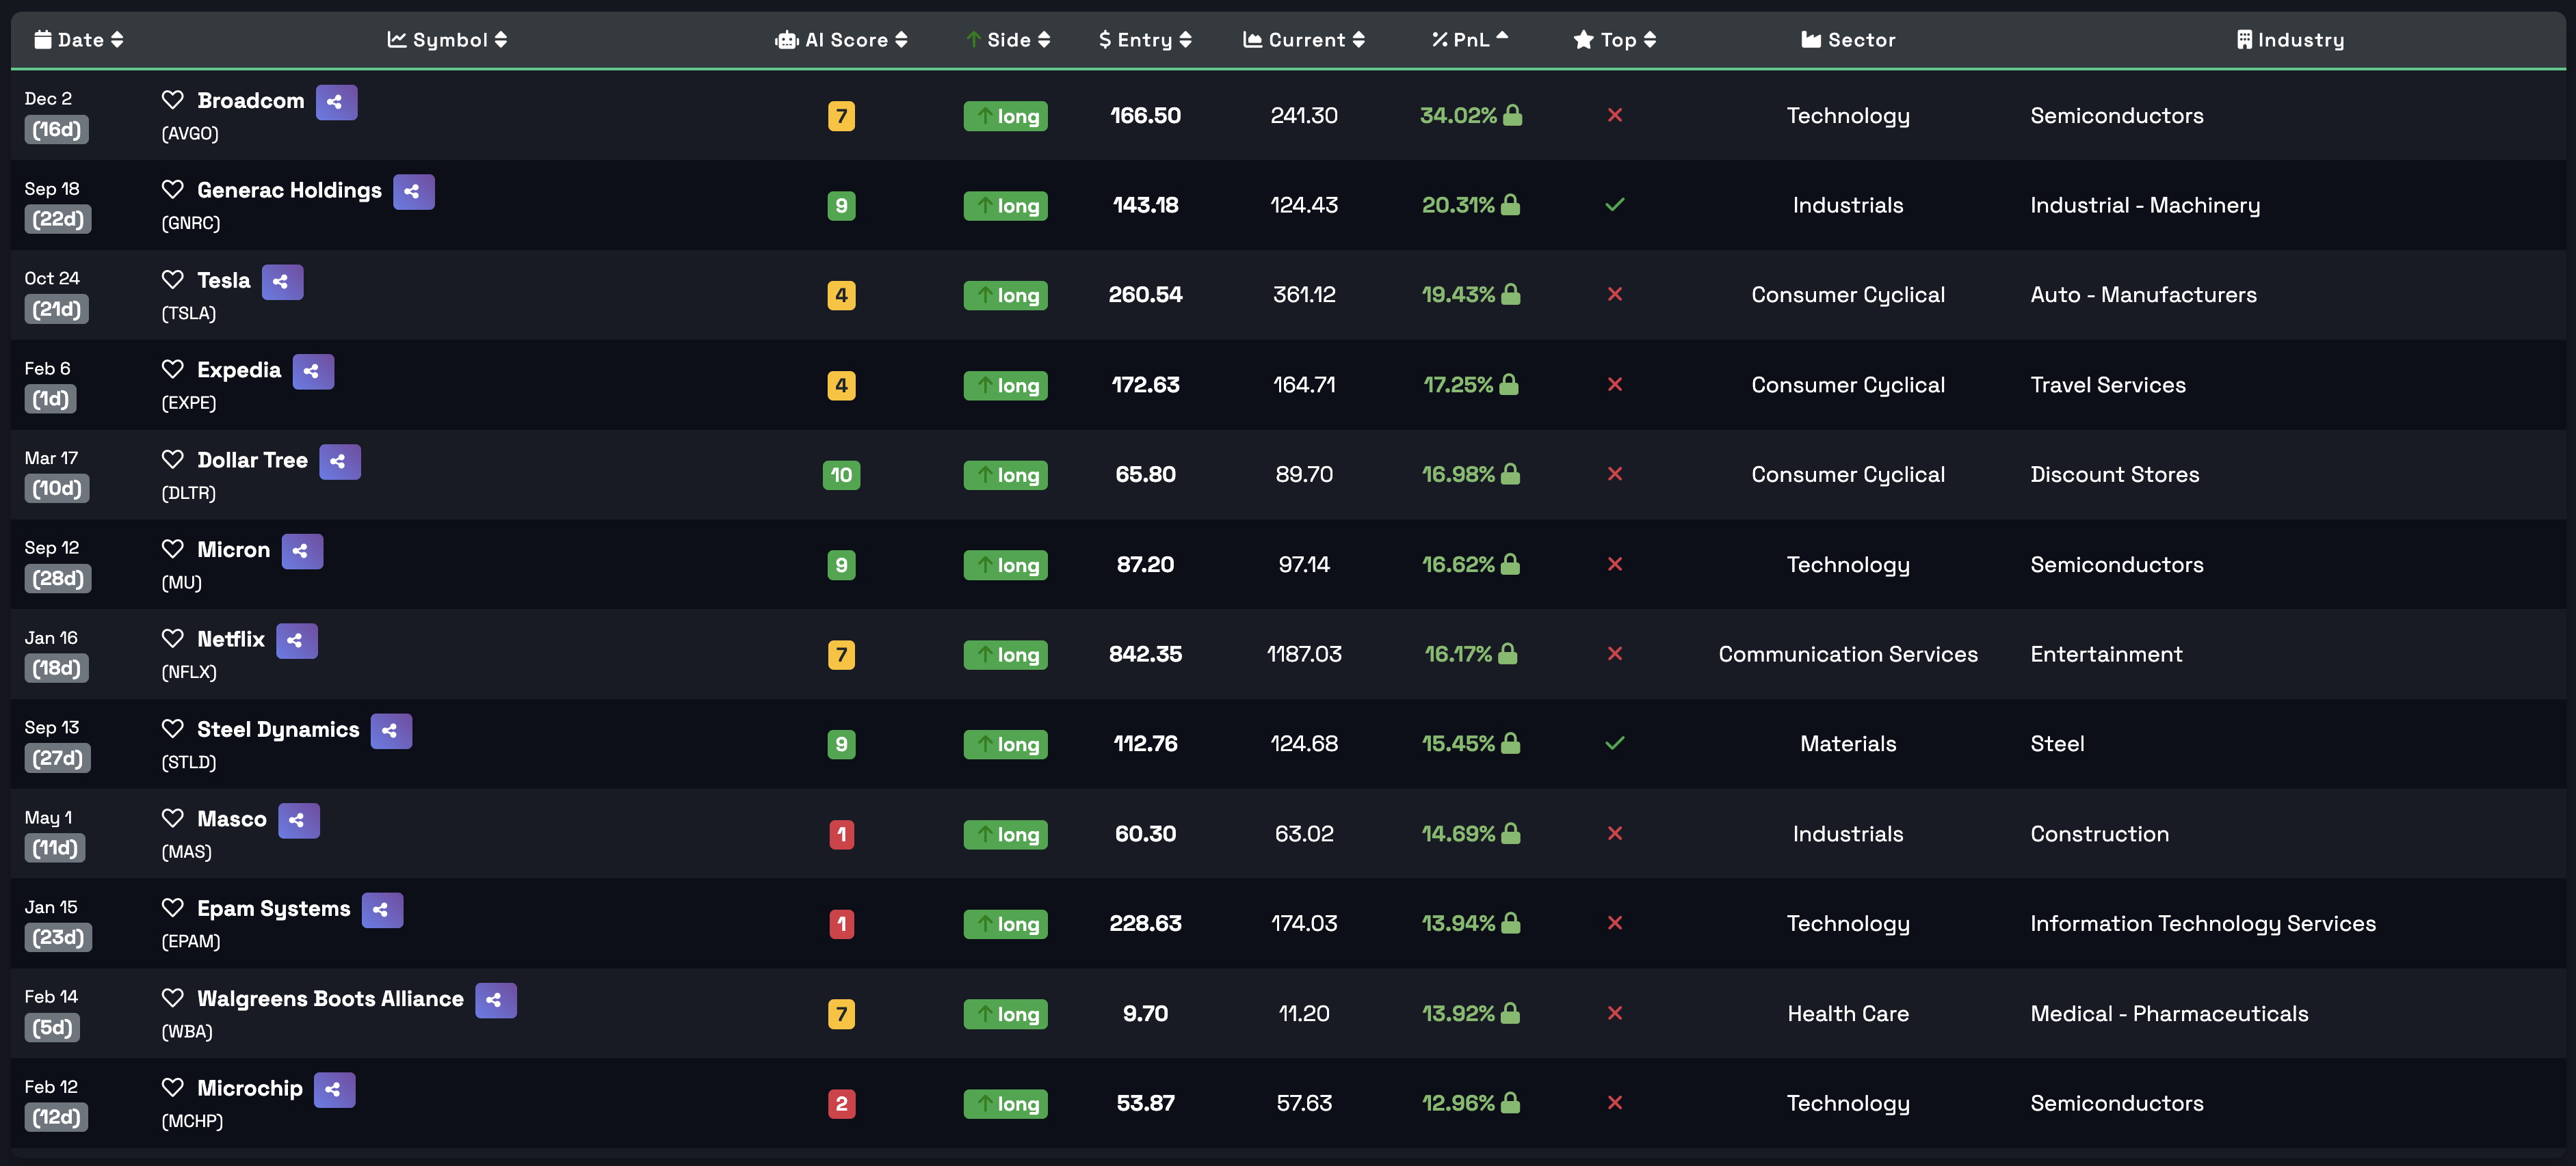Select the Netflix entry price 842.35
2576x1166 pixels.
click(x=1145, y=655)
